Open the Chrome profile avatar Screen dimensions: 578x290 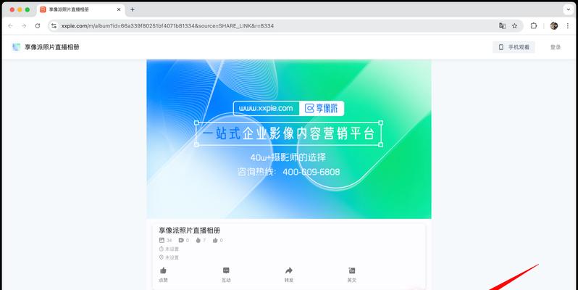point(553,26)
